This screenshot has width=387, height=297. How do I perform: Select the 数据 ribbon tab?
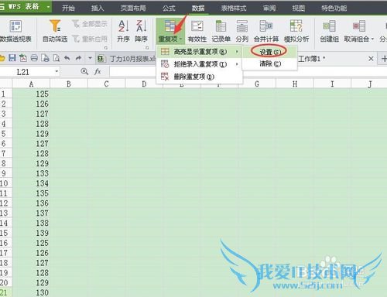[198, 8]
